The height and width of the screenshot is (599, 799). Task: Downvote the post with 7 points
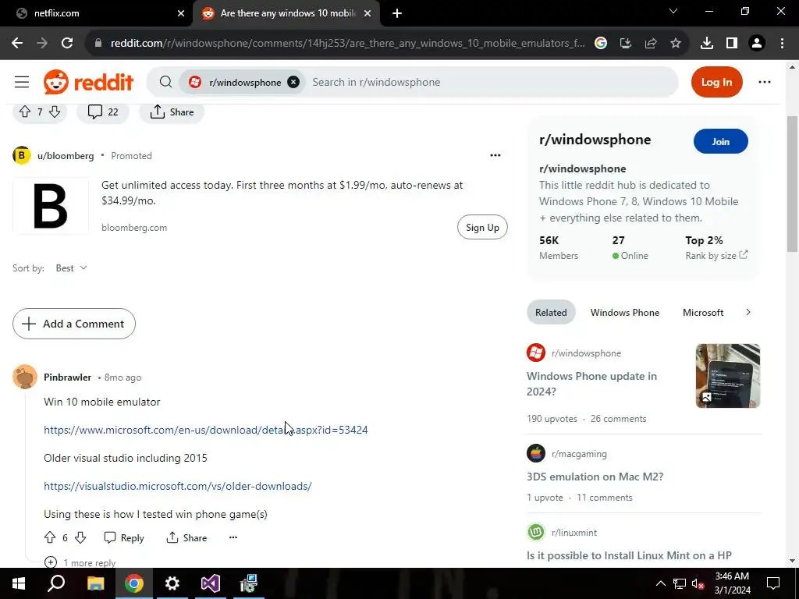(55, 112)
